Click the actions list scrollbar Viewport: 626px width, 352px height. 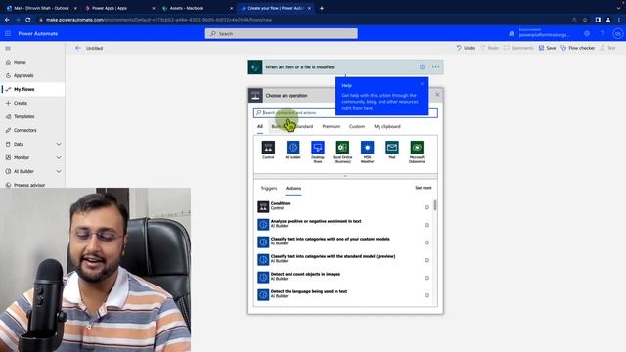(x=434, y=205)
